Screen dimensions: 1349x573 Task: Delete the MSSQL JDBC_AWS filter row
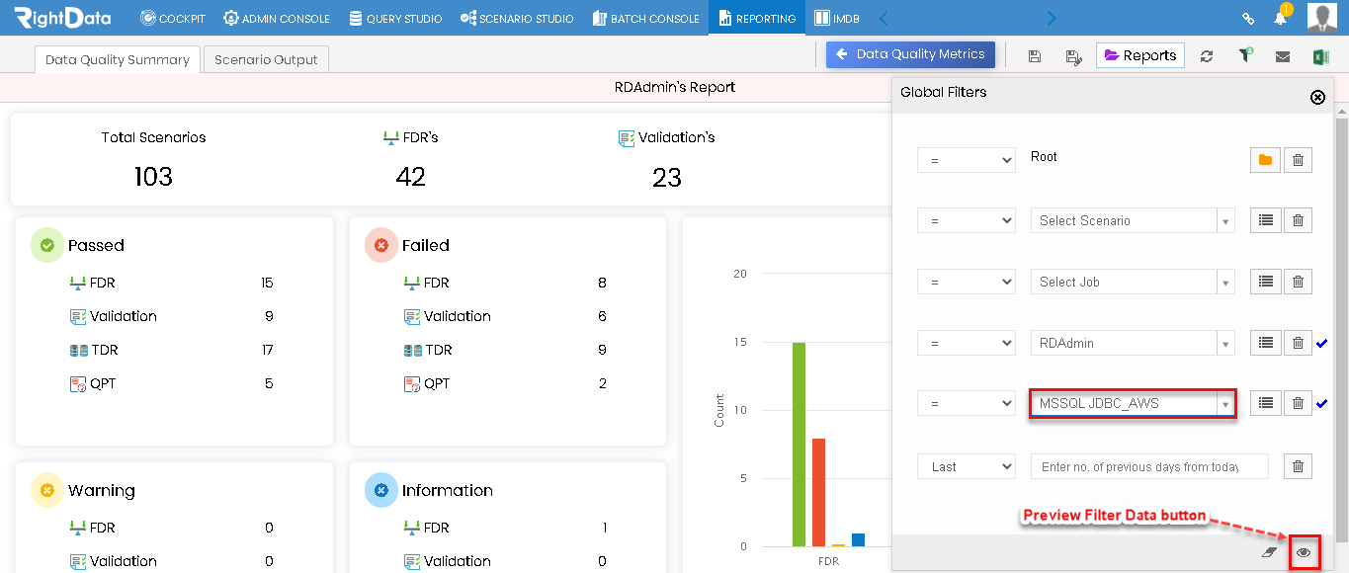click(1298, 403)
